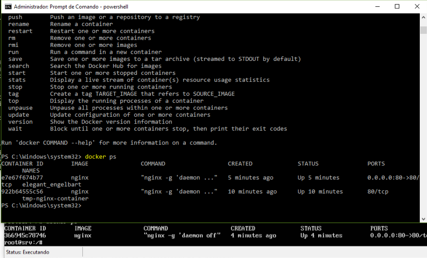Image resolution: width=427 pixels, height=258 pixels.
Task: Click the 'Up 10 minutes' status text
Action: click(320, 191)
